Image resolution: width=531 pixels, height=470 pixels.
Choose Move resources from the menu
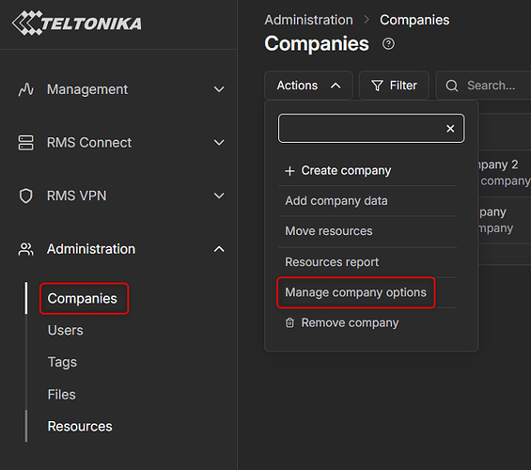click(329, 231)
